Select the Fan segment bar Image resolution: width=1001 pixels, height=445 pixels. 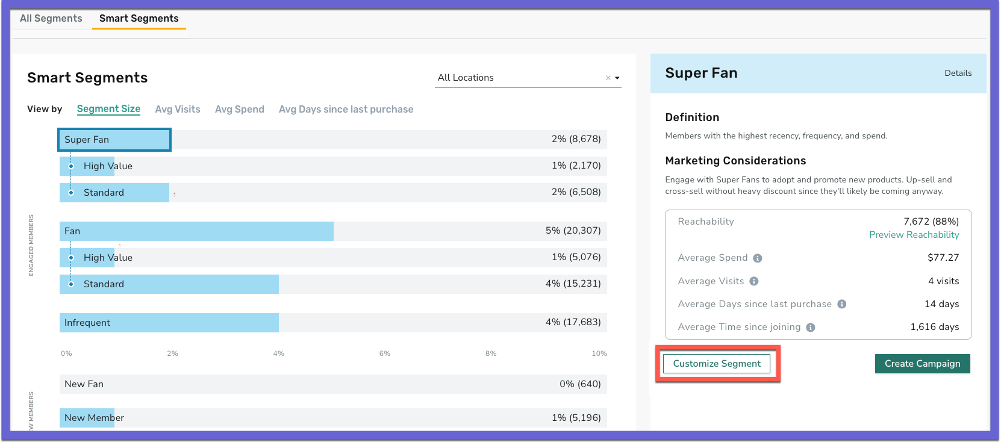point(333,231)
